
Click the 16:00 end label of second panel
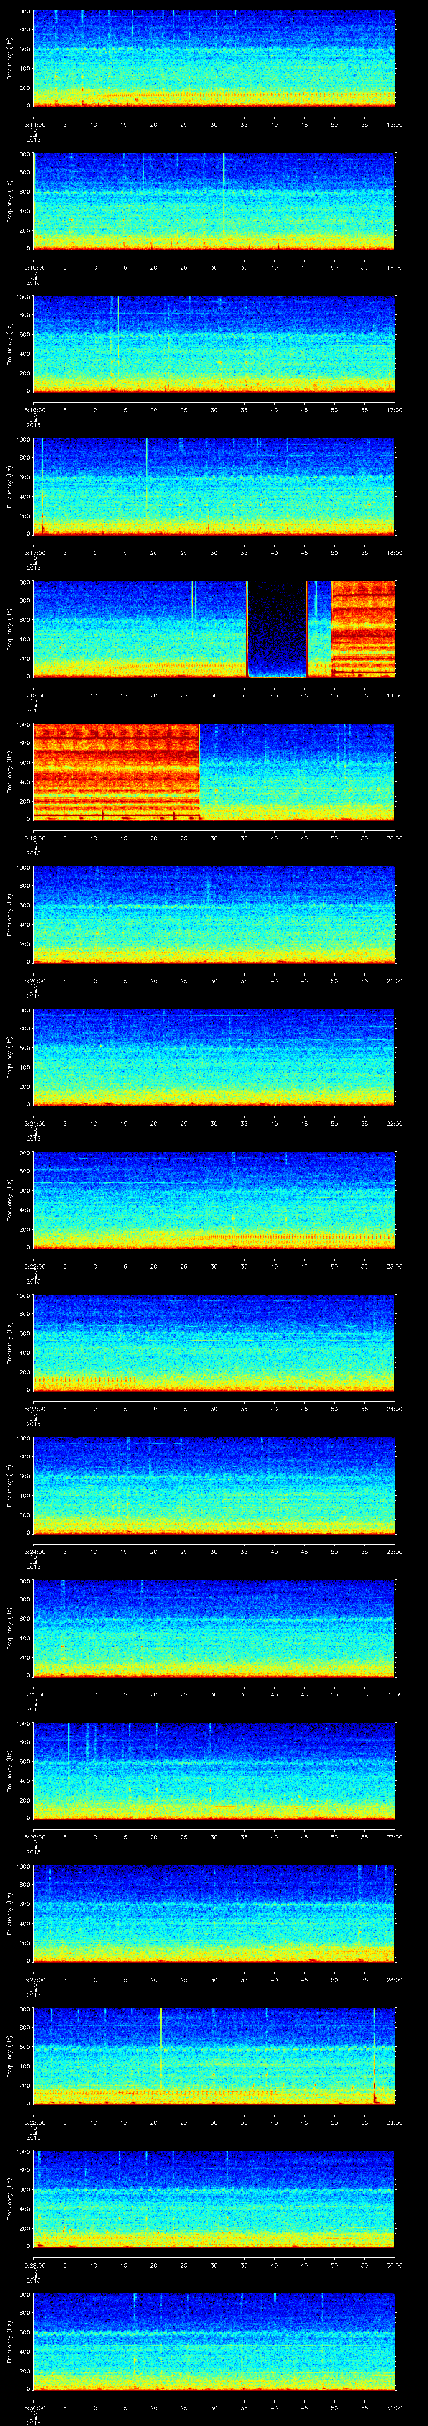click(x=394, y=268)
